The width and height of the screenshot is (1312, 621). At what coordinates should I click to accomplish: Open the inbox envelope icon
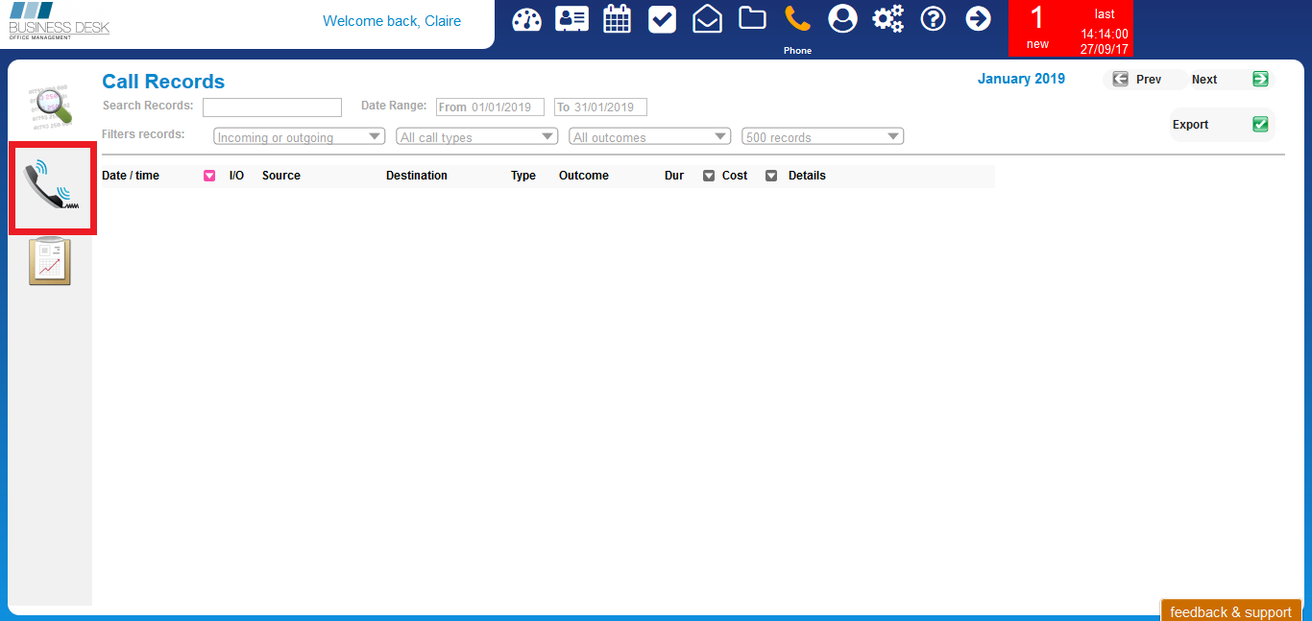click(707, 18)
